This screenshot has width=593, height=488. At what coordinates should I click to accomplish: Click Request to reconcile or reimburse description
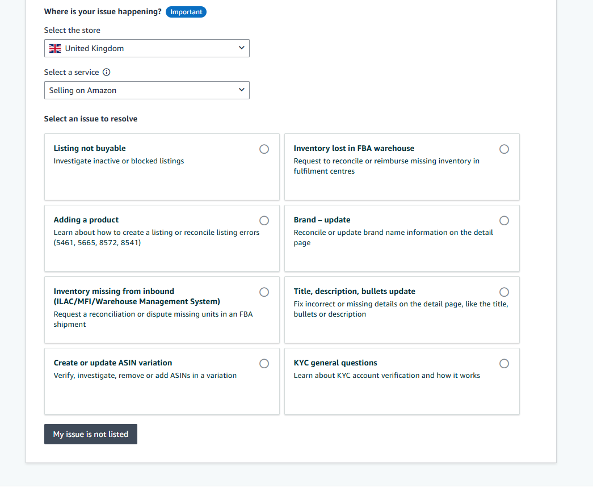pos(386,166)
